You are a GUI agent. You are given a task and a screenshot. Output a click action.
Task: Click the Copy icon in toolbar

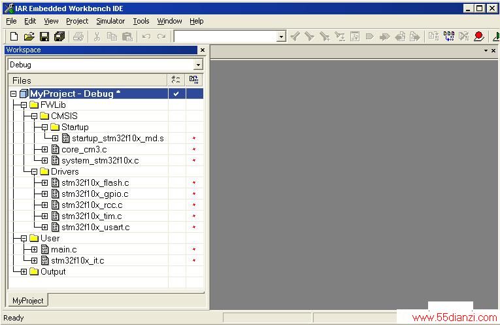(112, 37)
